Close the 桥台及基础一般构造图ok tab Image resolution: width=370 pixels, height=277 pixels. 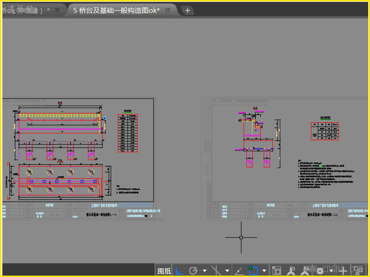point(168,10)
